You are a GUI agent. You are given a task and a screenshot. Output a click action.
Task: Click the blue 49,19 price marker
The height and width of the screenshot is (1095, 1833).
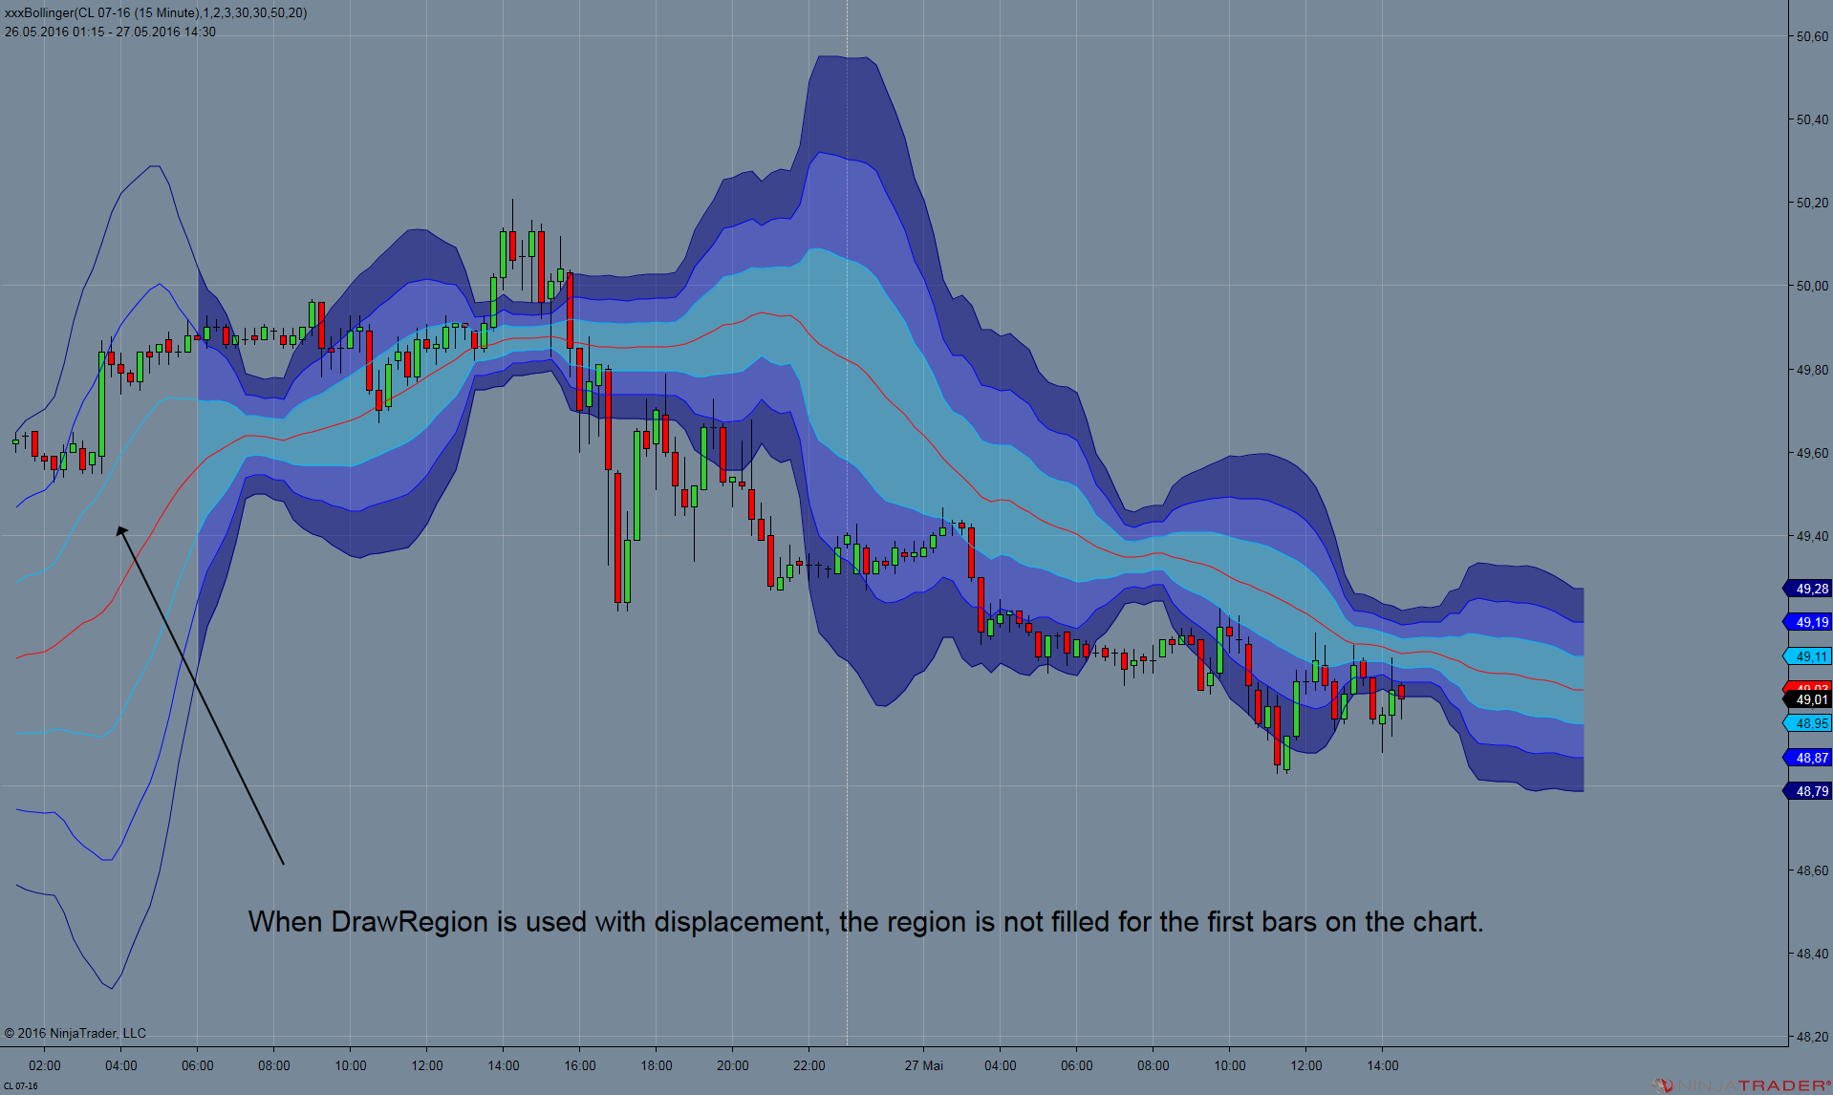tap(1808, 622)
